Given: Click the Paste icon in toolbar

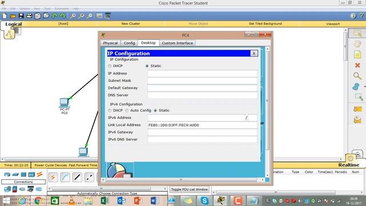Looking at the screenshot, I should point(46,16).
